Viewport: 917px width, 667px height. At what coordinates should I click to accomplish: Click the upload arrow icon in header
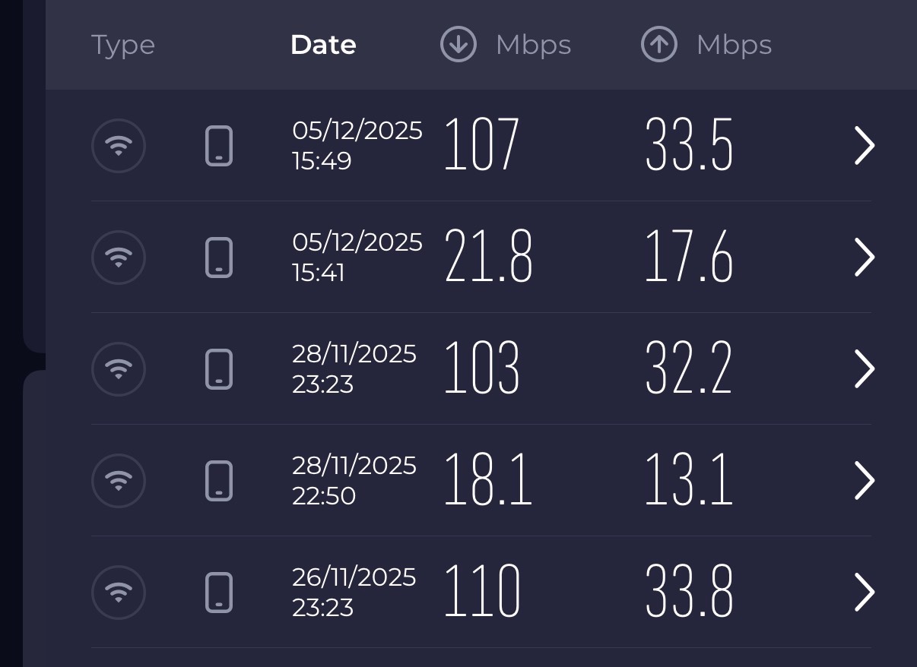tap(659, 44)
